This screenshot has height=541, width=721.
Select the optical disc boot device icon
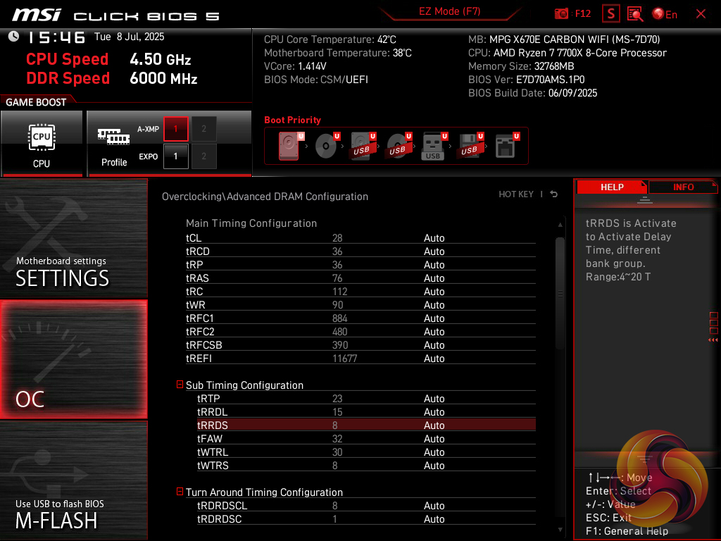(327, 146)
